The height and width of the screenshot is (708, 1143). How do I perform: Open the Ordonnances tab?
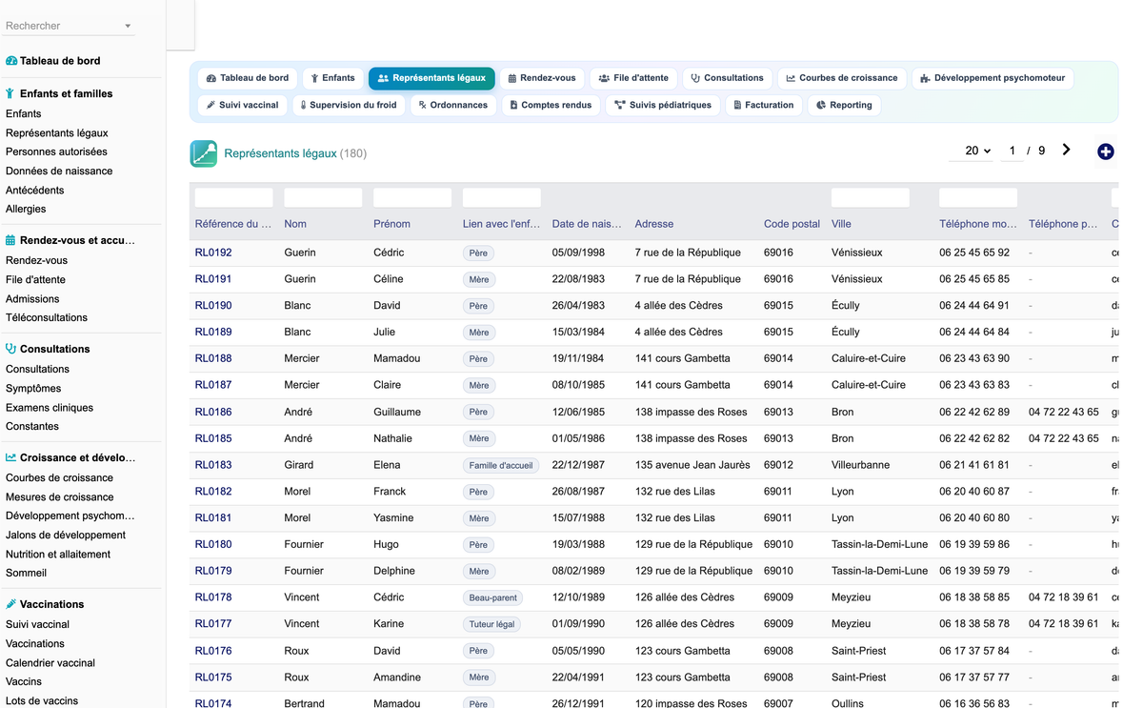tap(452, 105)
